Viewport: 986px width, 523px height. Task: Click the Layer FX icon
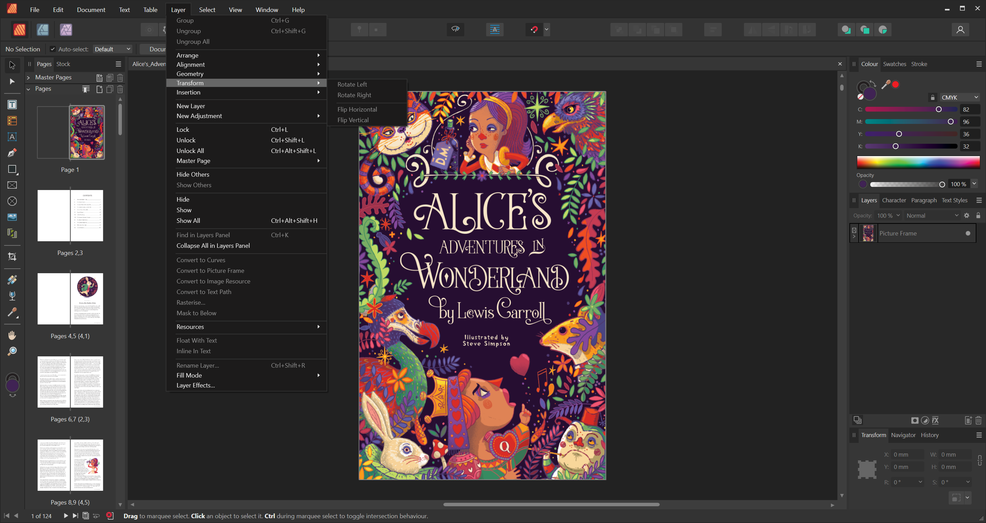pyautogui.click(x=935, y=420)
